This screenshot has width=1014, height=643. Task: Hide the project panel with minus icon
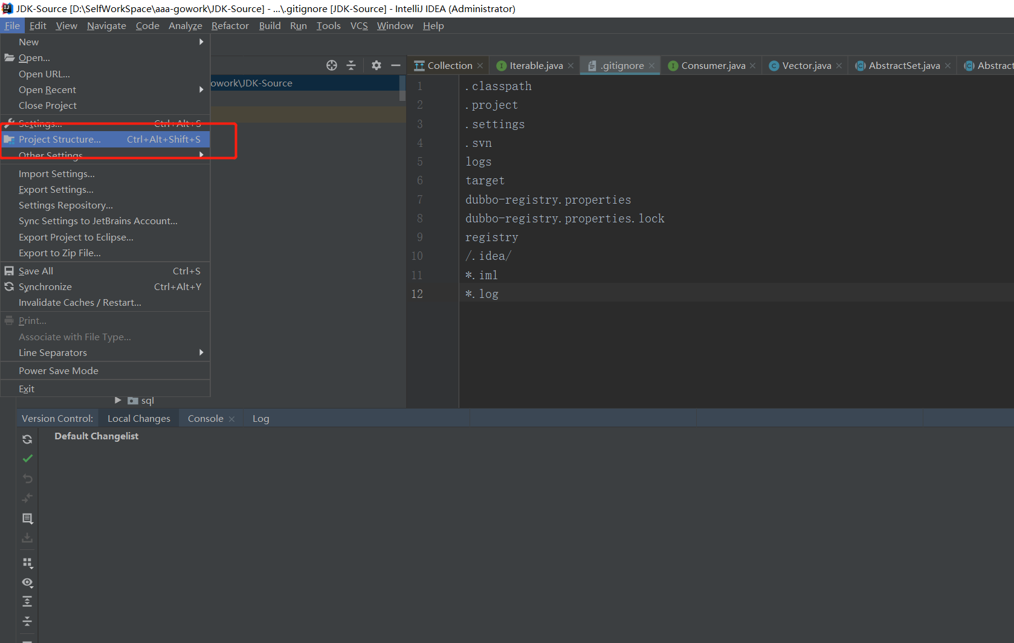click(396, 65)
